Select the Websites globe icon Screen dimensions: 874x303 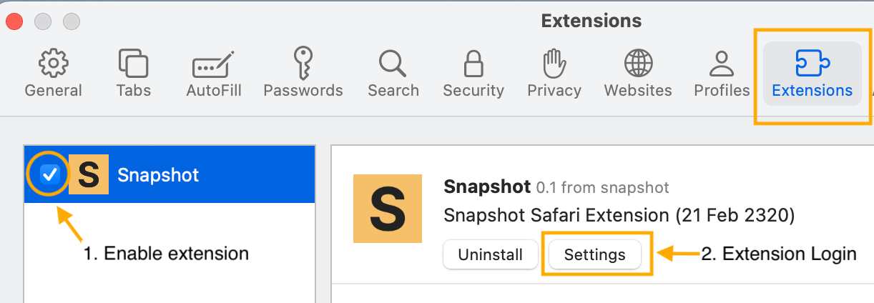pos(638,64)
